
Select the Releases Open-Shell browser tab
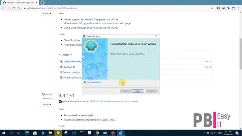click(x=20, y=3)
